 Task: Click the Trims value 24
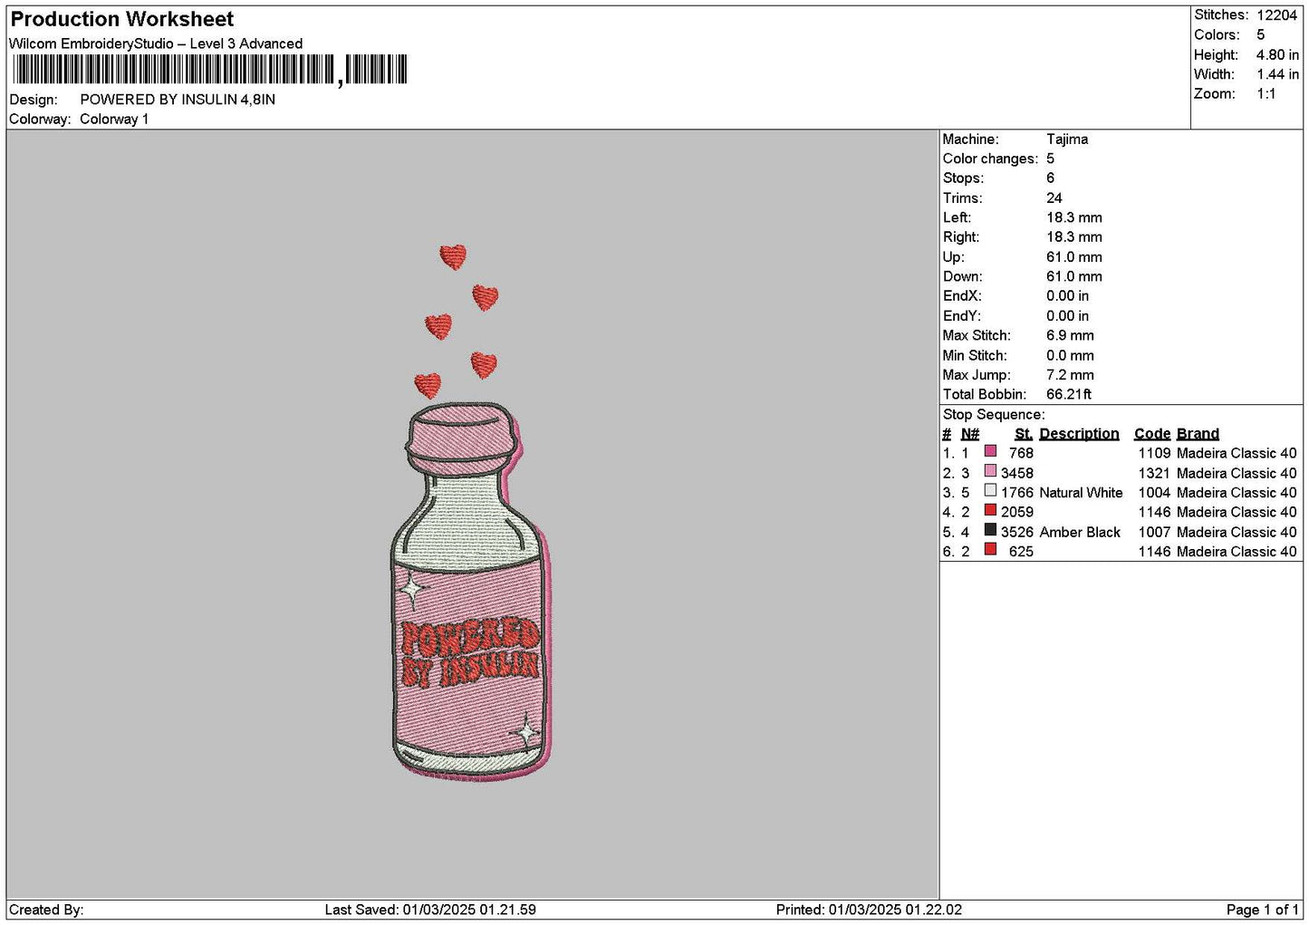[1054, 198]
